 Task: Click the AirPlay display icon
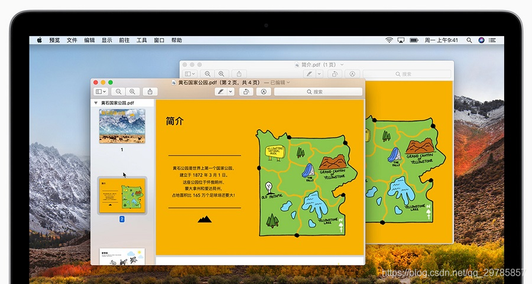coord(401,40)
